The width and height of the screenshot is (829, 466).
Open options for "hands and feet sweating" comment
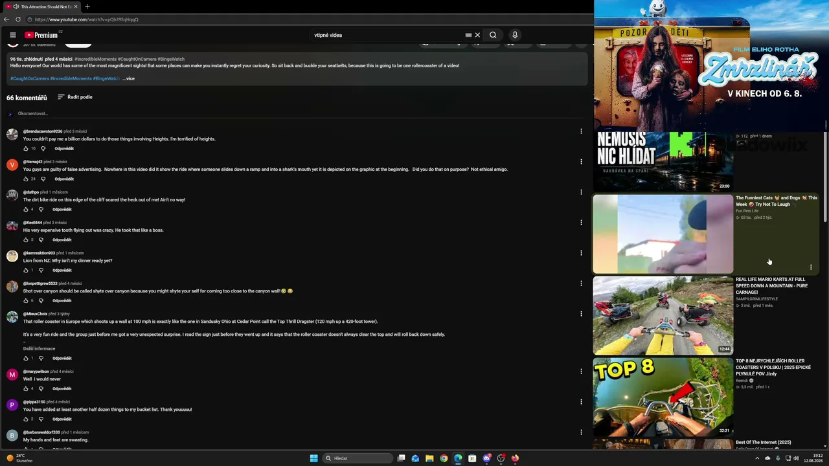(581, 432)
